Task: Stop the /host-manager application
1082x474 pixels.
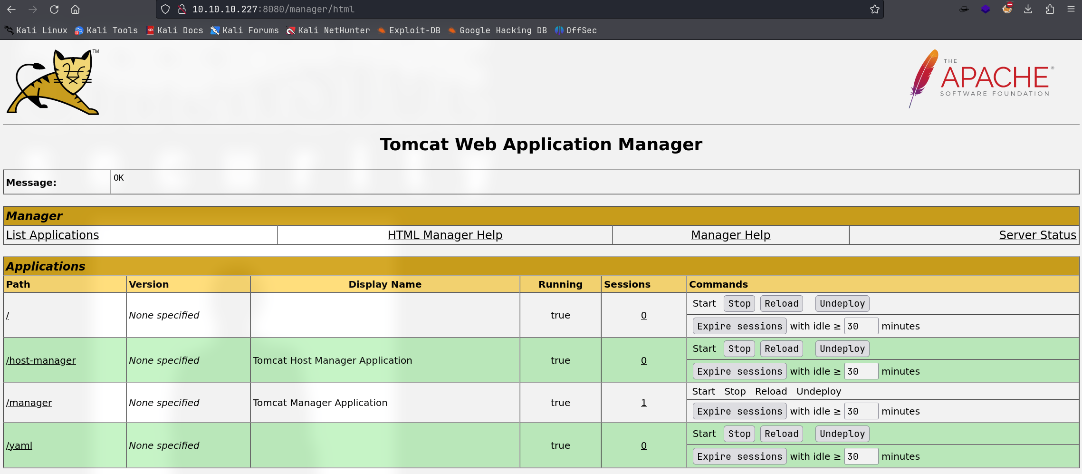Action: pos(739,348)
